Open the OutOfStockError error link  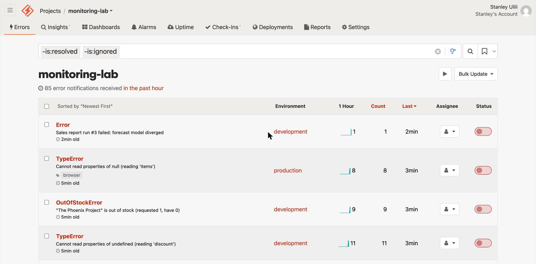(x=79, y=203)
